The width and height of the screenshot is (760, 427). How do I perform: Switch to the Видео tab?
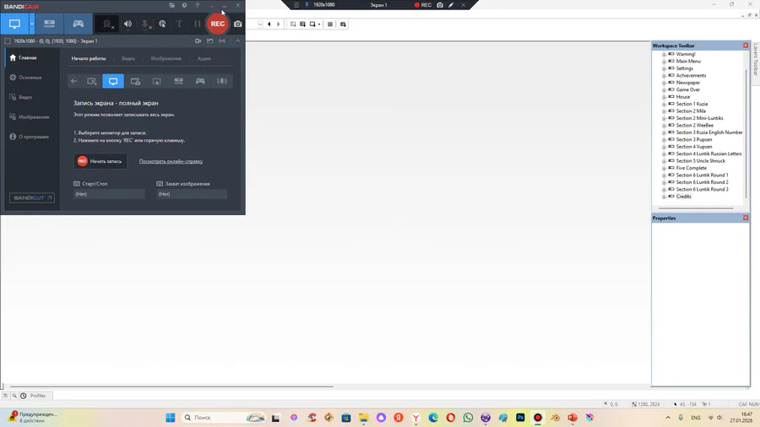[x=128, y=58]
